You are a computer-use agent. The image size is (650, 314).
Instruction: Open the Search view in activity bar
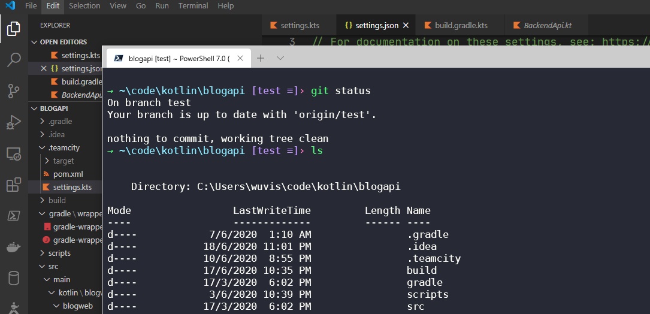pos(13,60)
